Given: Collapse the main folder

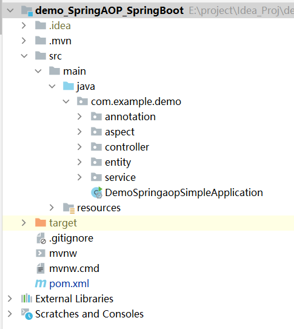Looking at the screenshot, I should pyautogui.click(x=38, y=71).
